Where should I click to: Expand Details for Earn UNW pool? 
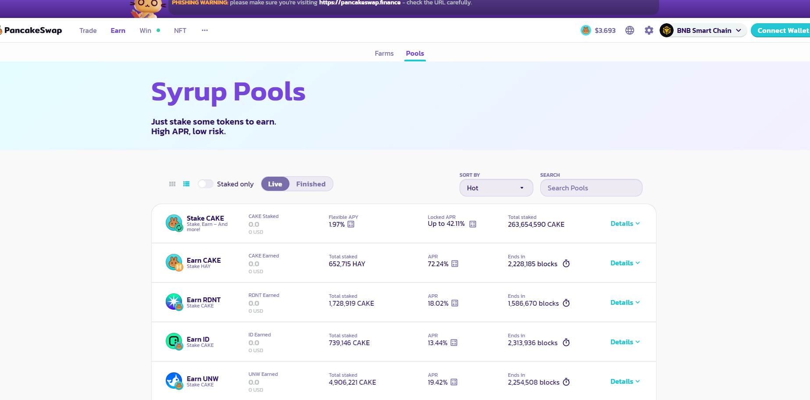coord(625,382)
